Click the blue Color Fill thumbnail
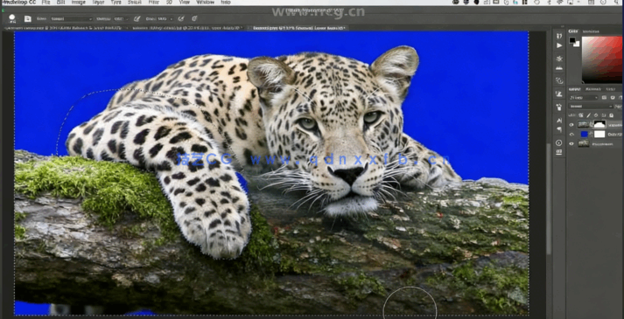Viewport: 624px width, 319px height. coord(585,135)
